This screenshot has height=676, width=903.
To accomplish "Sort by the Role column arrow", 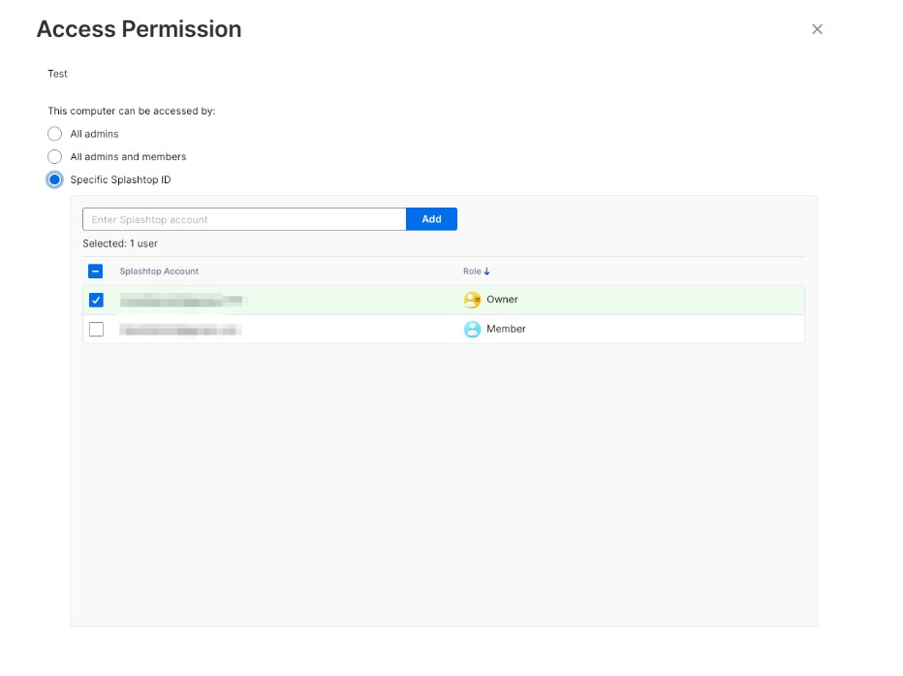I will 486,272.
